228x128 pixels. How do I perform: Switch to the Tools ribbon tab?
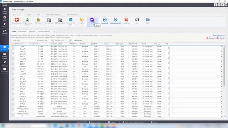pyautogui.click(x=38, y=15)
